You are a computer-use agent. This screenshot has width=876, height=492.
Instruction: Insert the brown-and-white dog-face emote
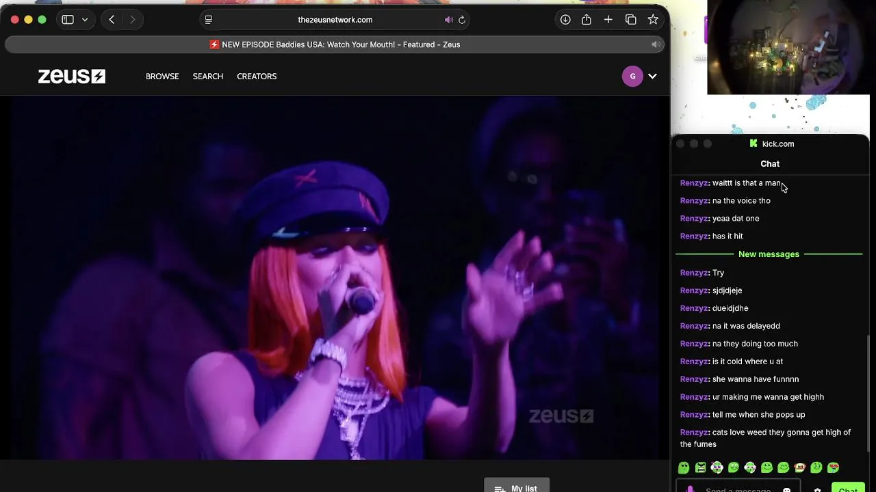[x=799, y=467]
